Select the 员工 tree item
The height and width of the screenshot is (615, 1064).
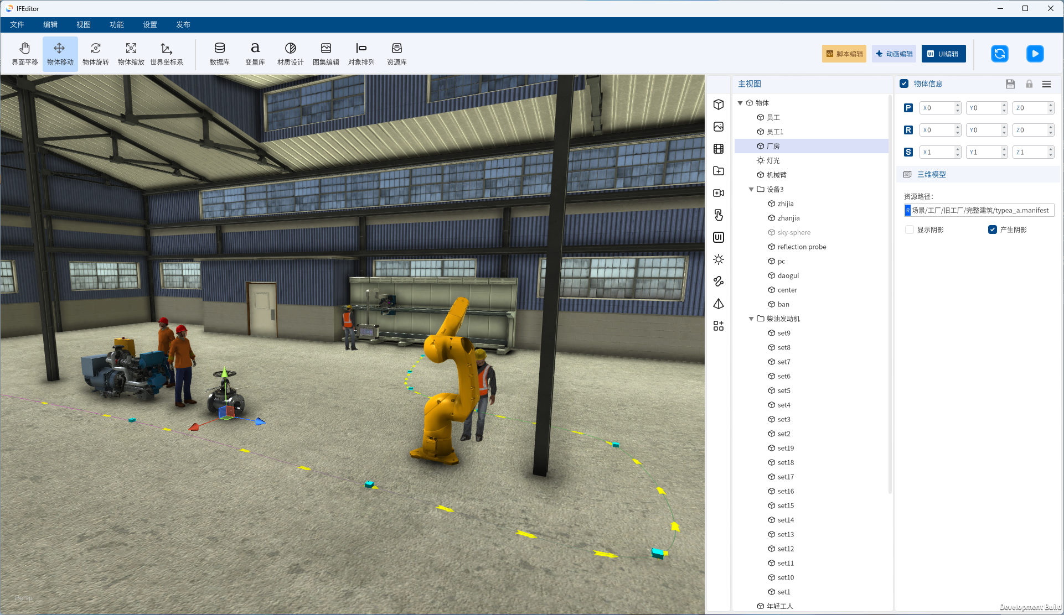[812, 117]
